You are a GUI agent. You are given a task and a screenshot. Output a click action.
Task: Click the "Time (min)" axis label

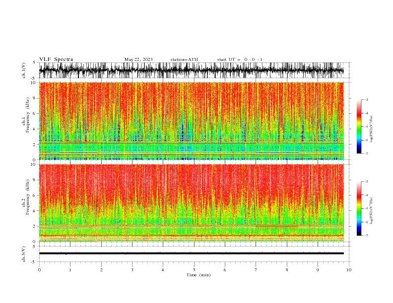[x=198, y=275]
